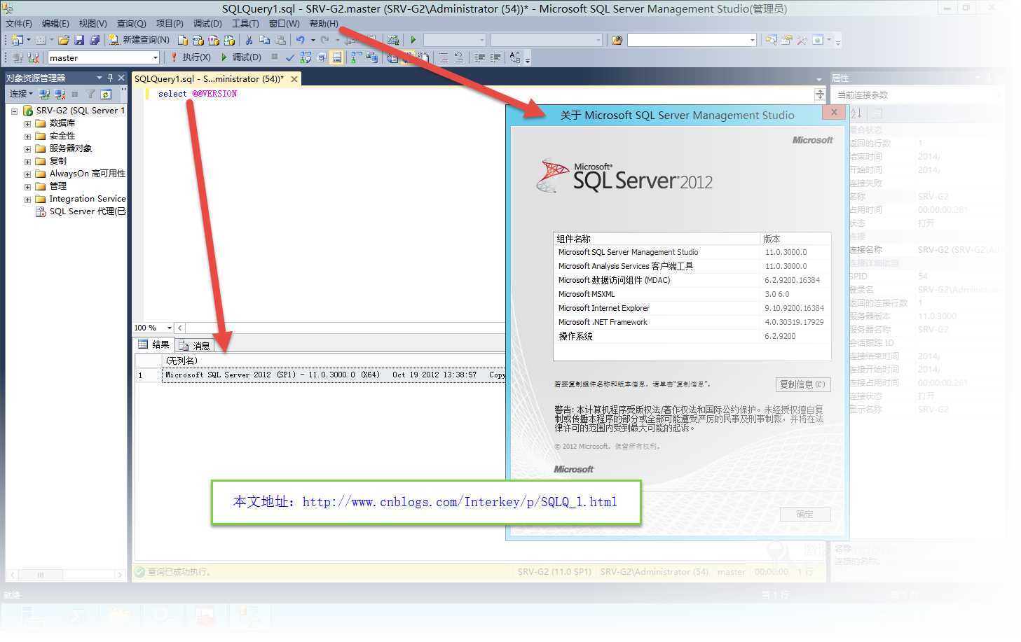The width and height of the screenshot is (1021, 642).
Task: Click the 新建查询(N) button
Action: pyautogui.click(x=139, y=40)
